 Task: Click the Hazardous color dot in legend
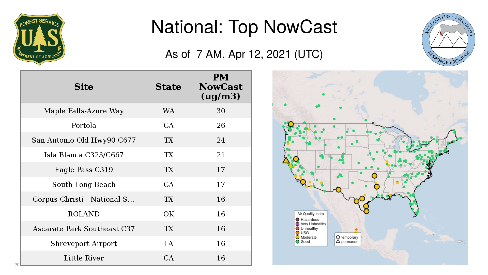(297, 219)
